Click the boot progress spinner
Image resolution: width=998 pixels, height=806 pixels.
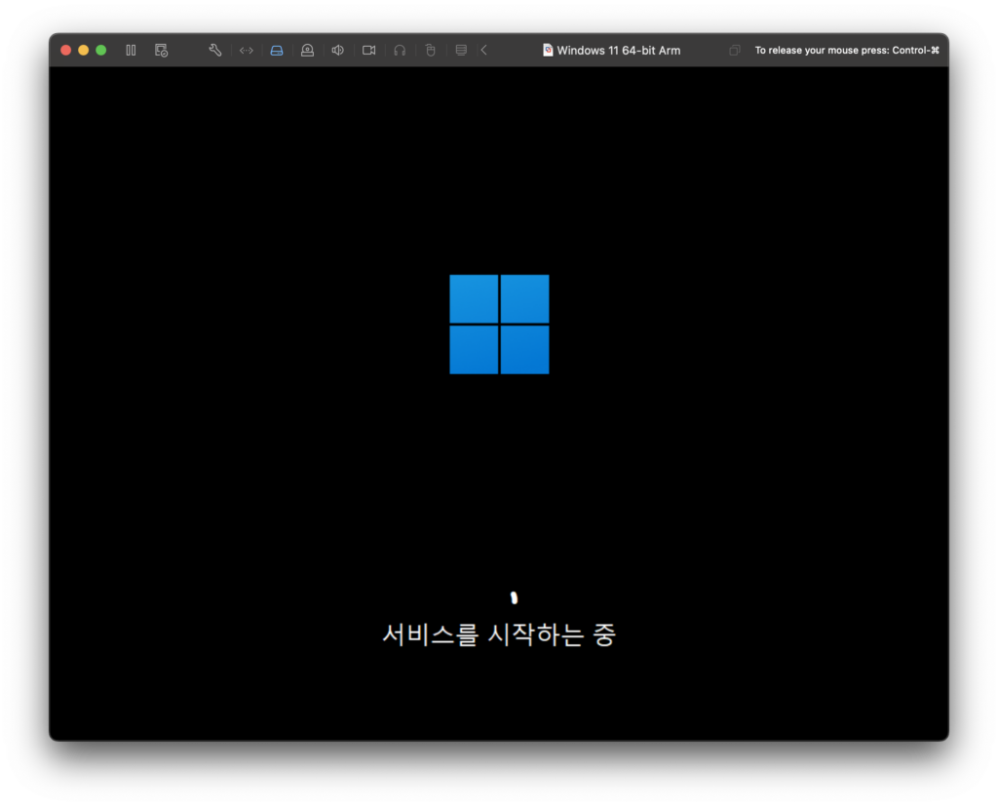(512, 595)
